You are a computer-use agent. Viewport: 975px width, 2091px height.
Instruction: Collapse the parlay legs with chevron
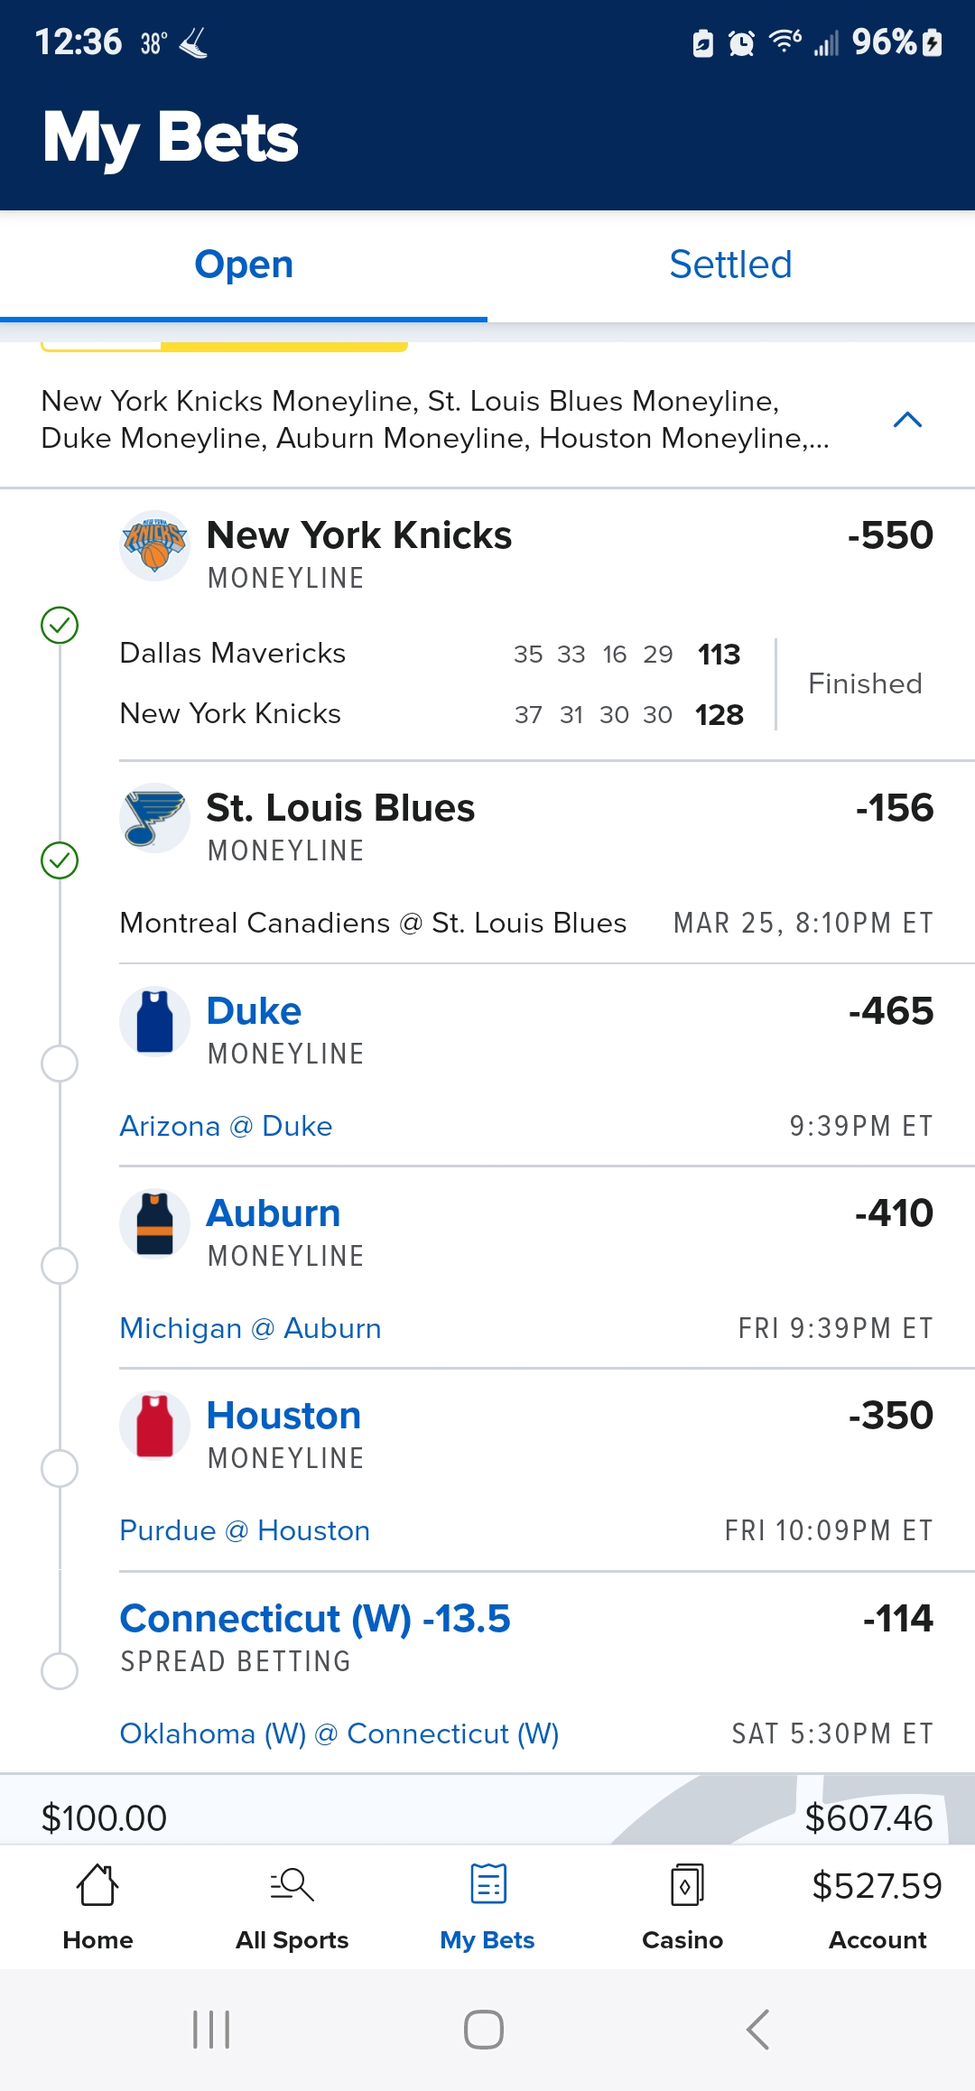(x=907, y=420)
